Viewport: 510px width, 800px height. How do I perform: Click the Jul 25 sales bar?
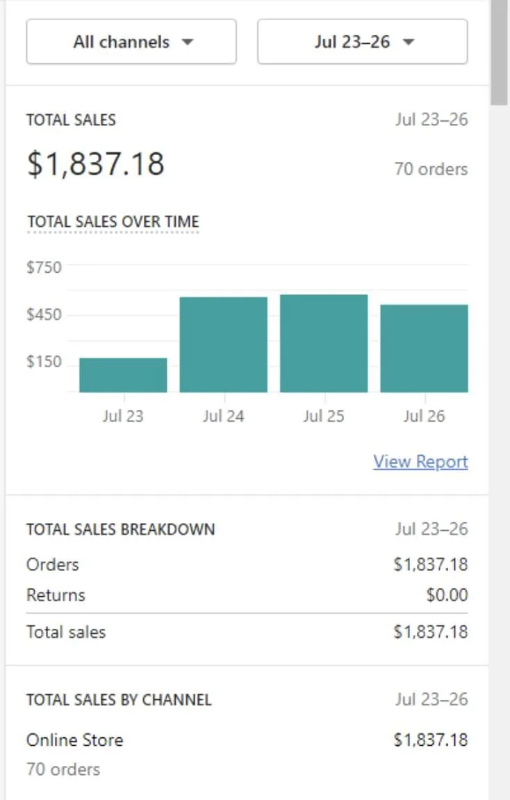pyautogui.click(x=324, y=344)
